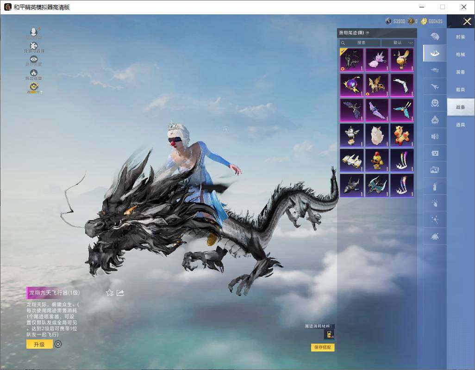
Task: Switch to the 枪械 tab
Action: [461, 55]
